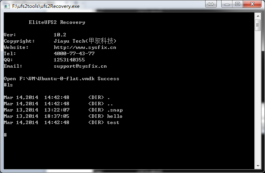Click the scrollbar up arrow
Image resolution: width=265 pixels, height=173 pixels.
[x=258, y=16]
